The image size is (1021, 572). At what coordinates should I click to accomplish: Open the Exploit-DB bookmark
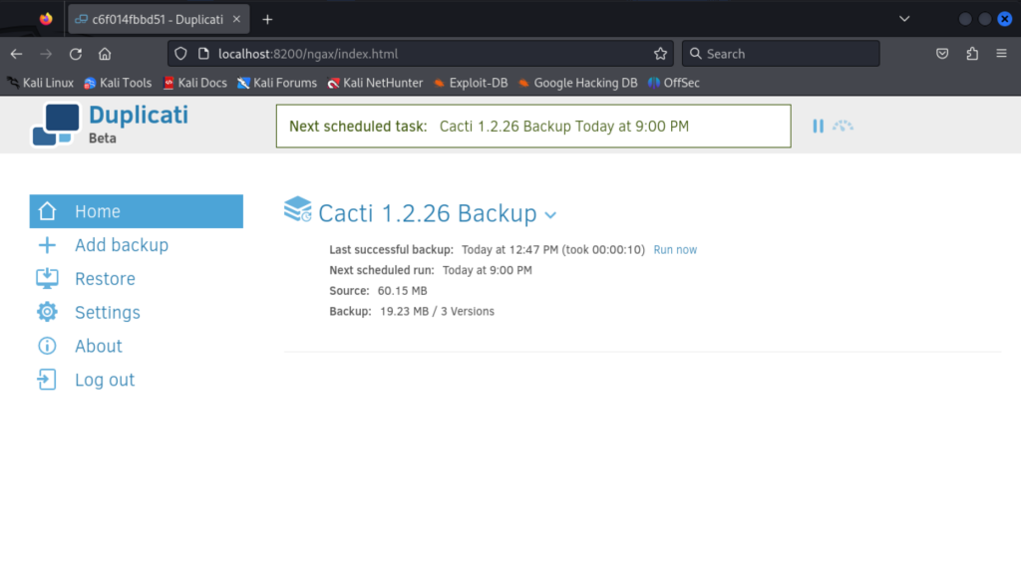(x=471, y=83)
